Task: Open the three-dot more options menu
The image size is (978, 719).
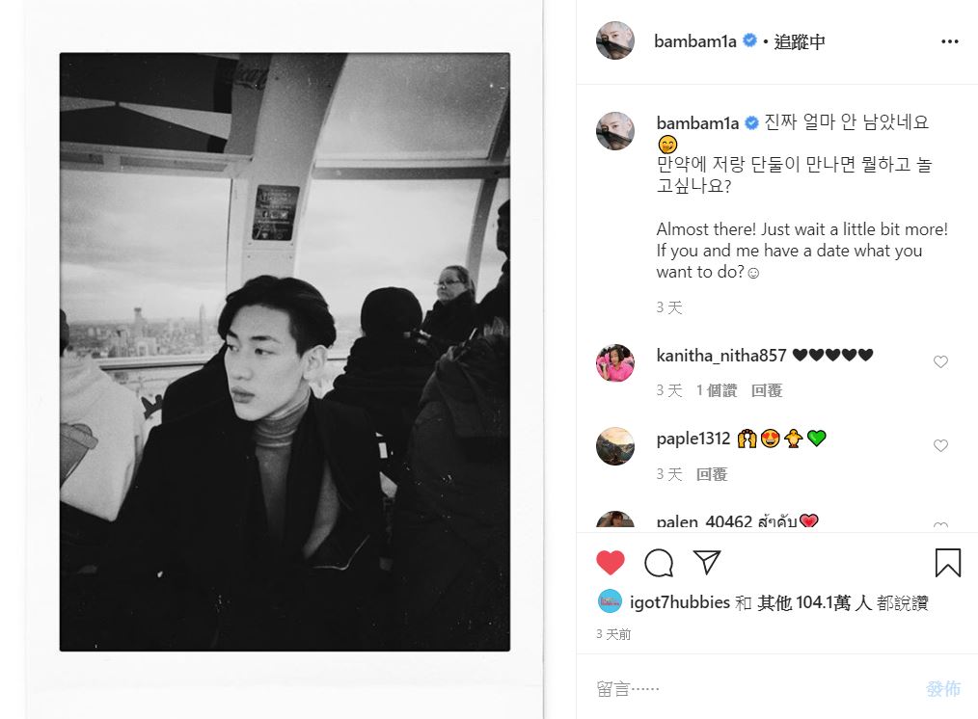Action: (x=949, y=41)
